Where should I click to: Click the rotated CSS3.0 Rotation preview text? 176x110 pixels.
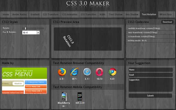[x=68, y=41]
